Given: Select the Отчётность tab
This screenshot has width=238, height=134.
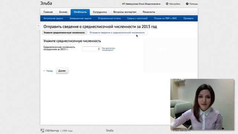Looking at the screenshot, I should point(80,12).
